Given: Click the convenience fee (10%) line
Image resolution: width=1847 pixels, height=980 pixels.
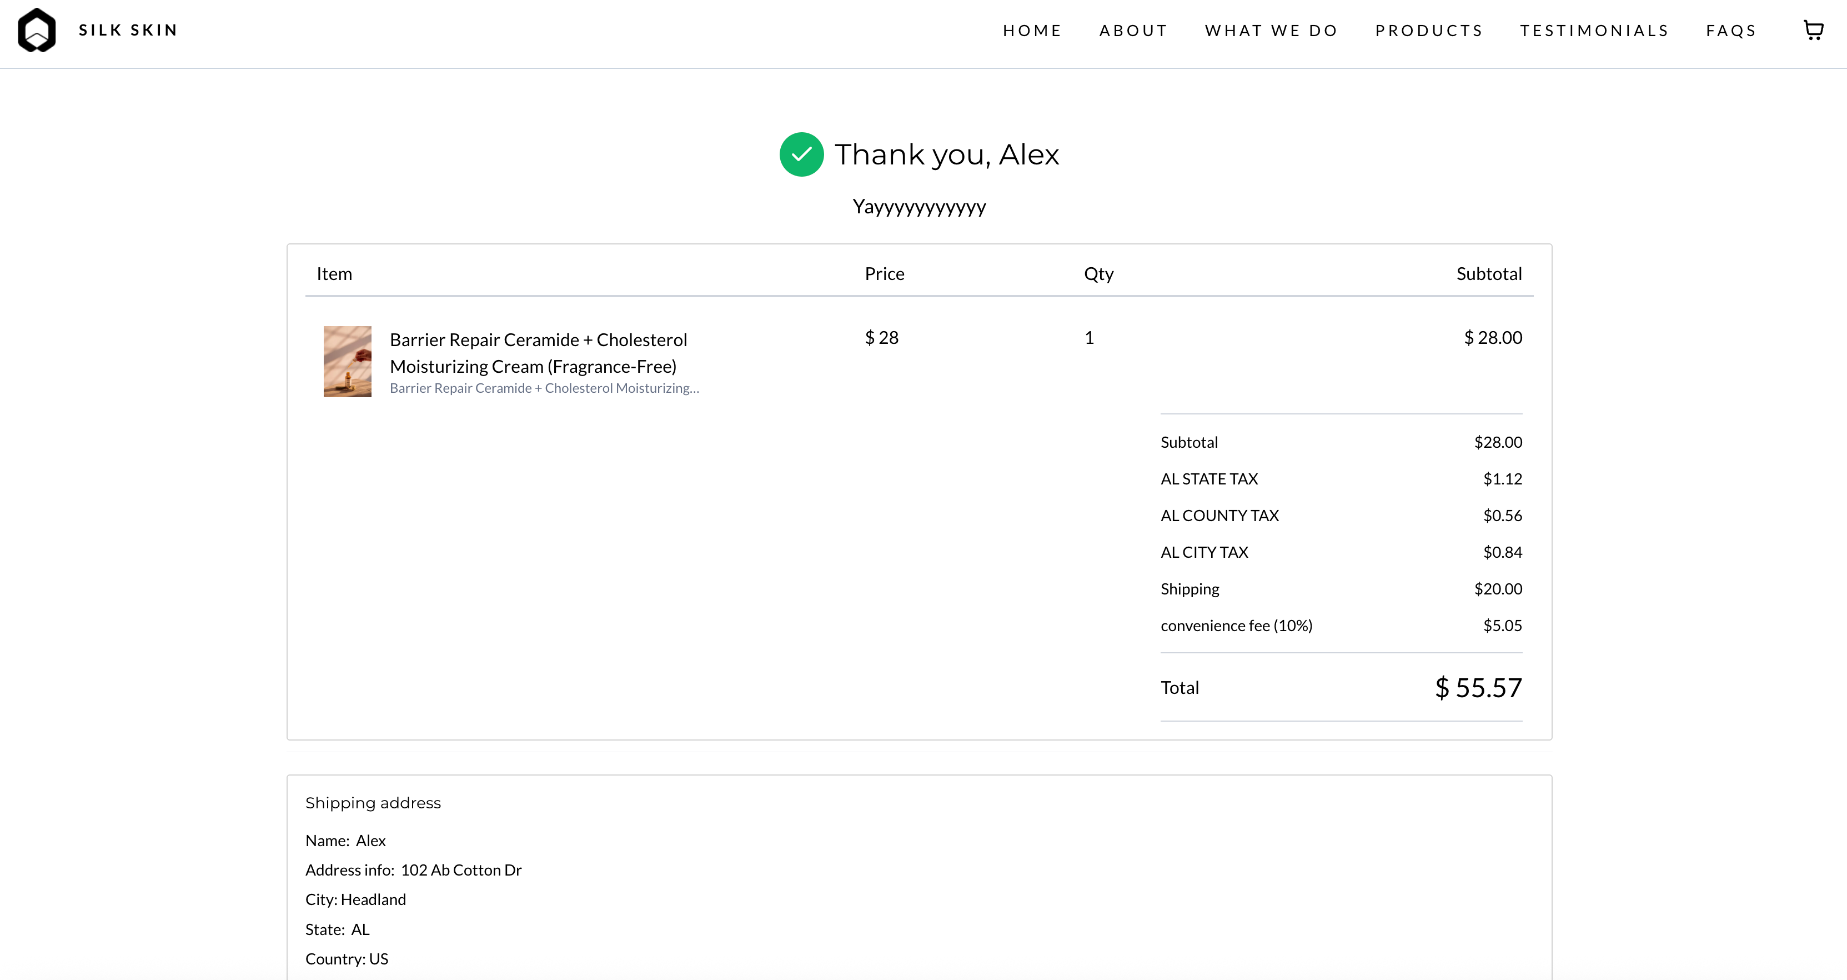Looking at the screenshot, I should [x=1236, y=626].
